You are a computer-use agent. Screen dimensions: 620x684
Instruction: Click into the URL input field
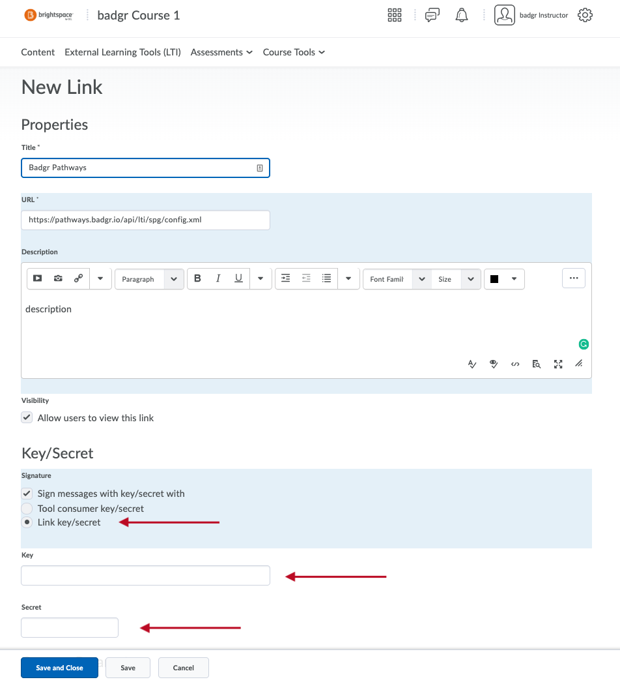(145, 220)
